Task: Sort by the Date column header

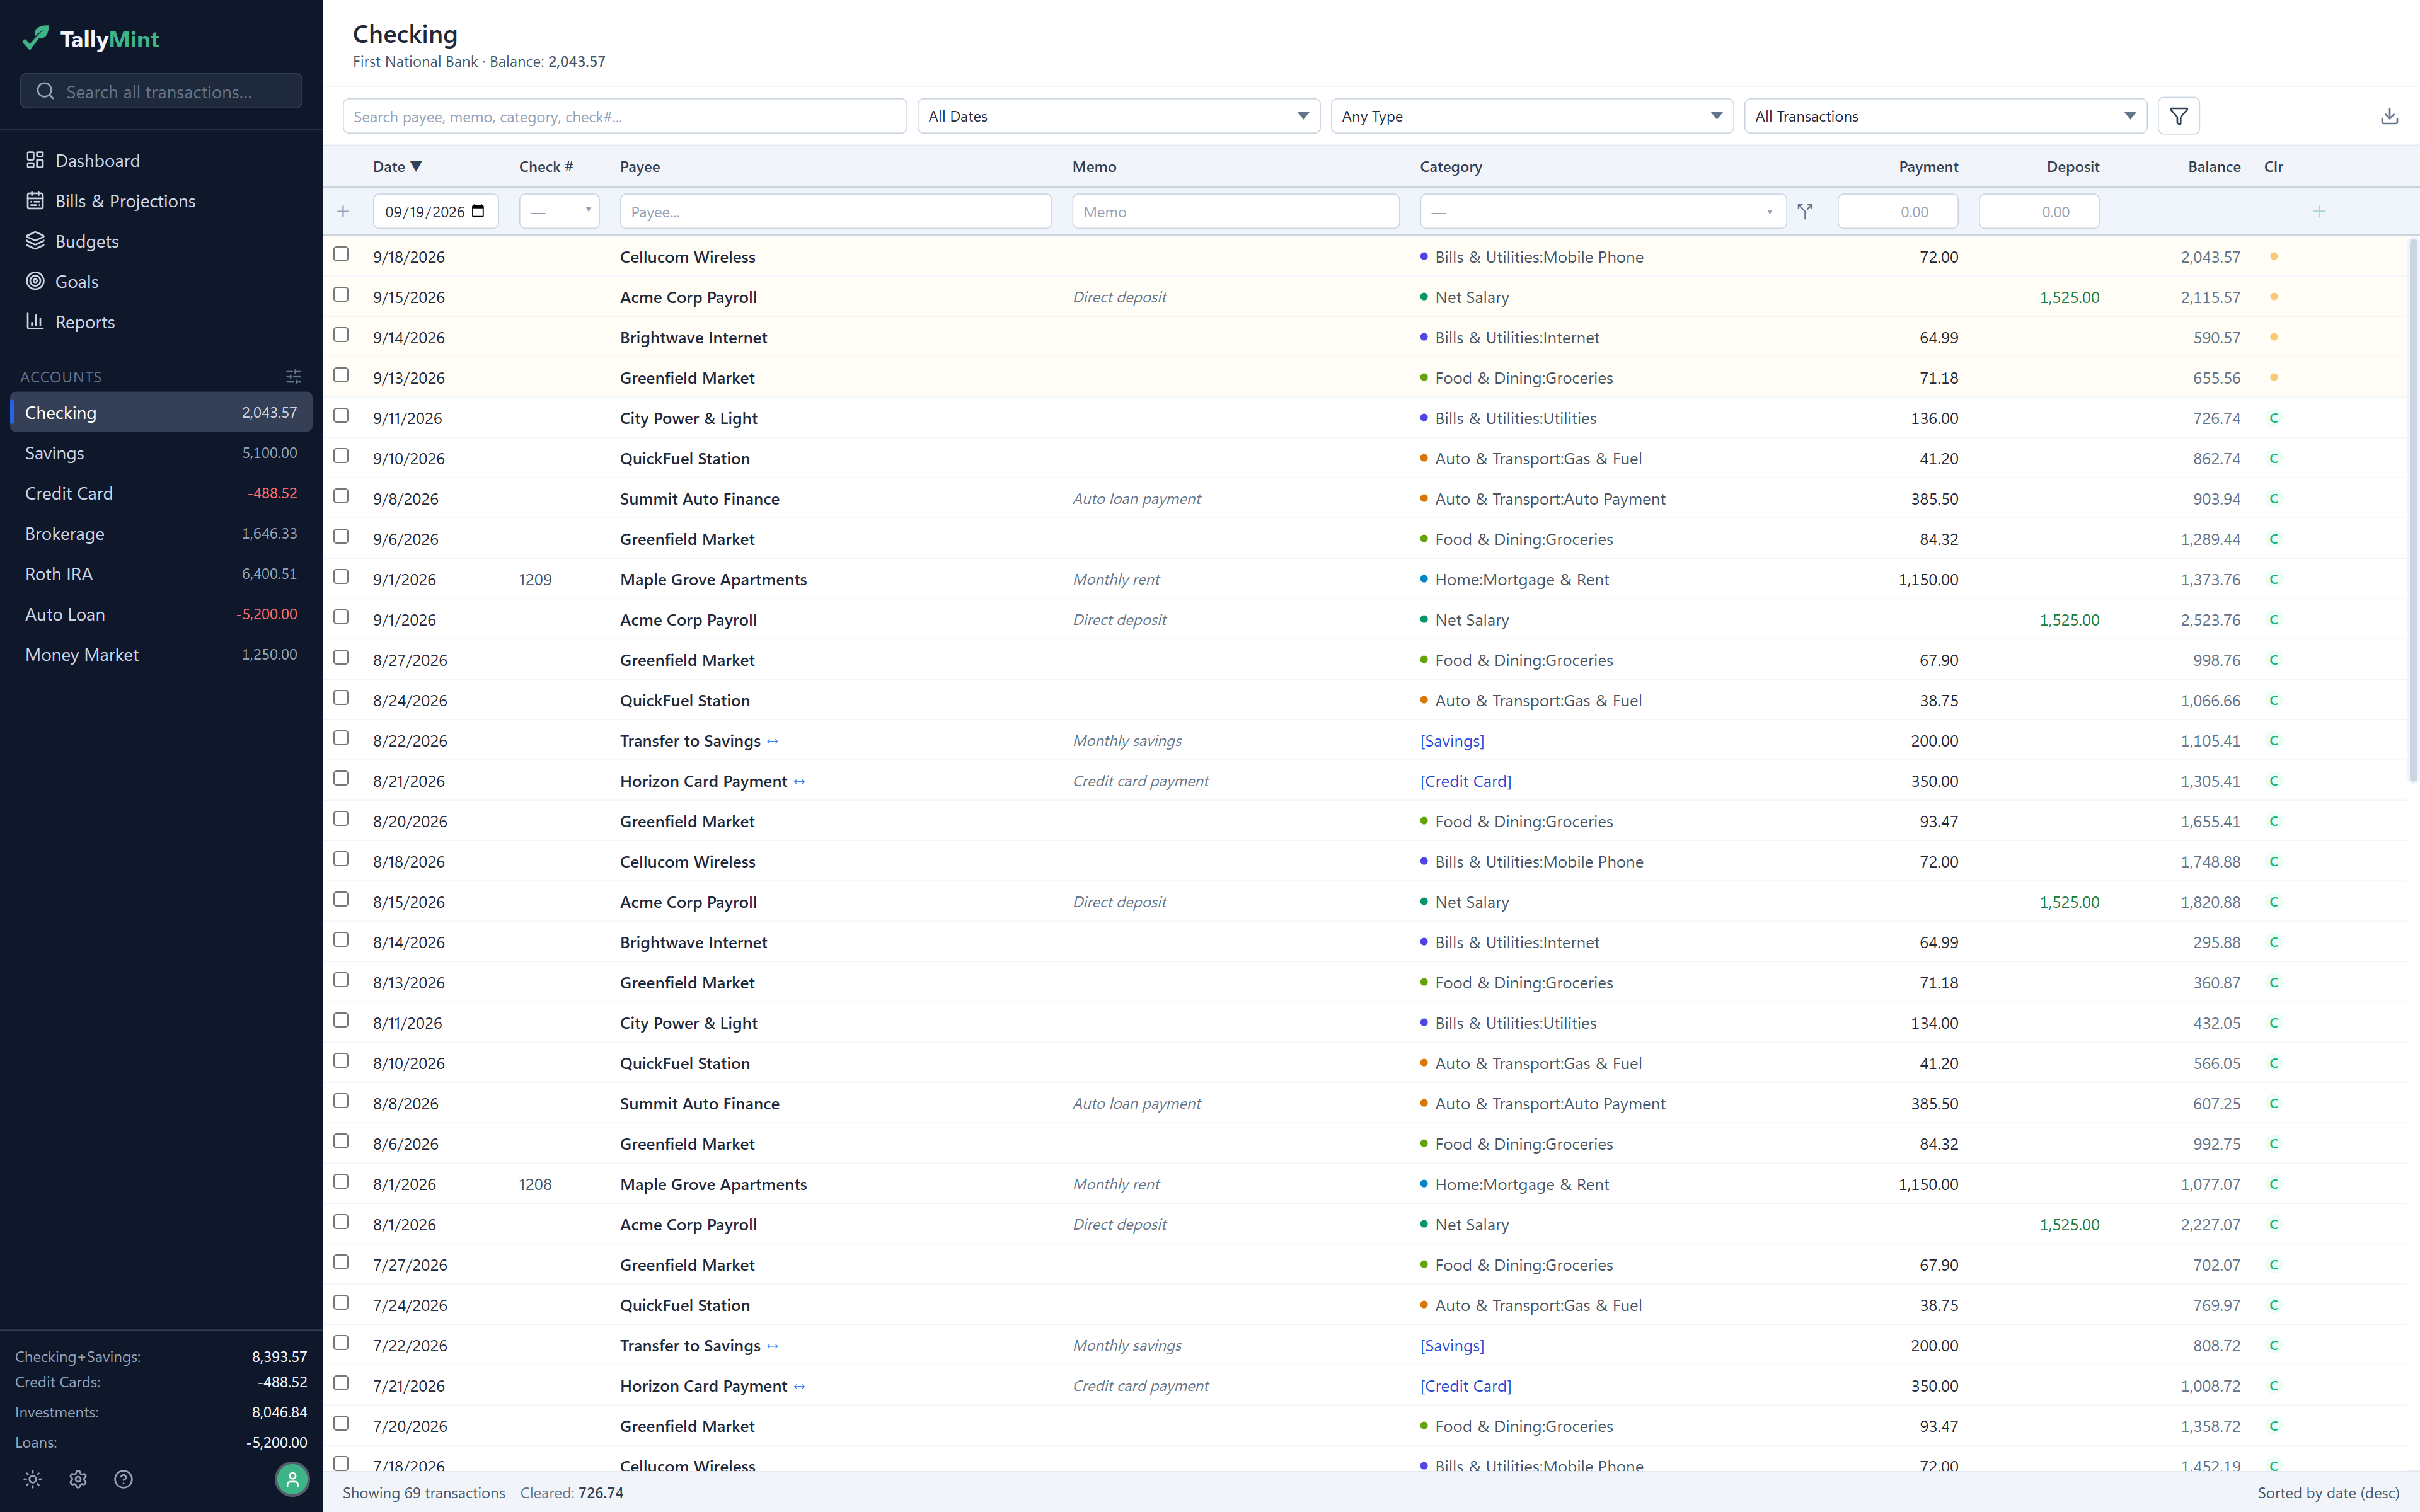Action: pos(397,166)
